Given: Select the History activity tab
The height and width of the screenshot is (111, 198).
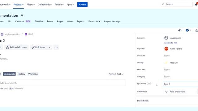Looking at the screenshot, I should (x=21, y=74).
